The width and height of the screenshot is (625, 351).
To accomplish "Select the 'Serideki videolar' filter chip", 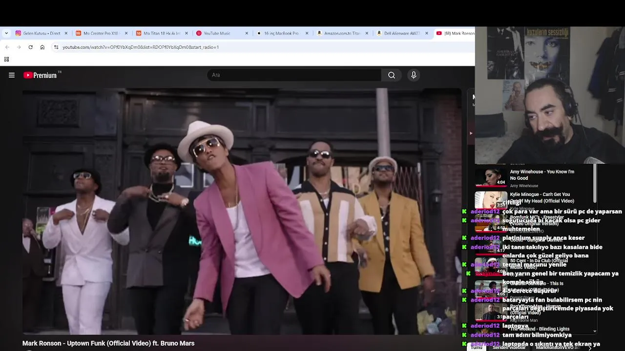I will 509,348.
